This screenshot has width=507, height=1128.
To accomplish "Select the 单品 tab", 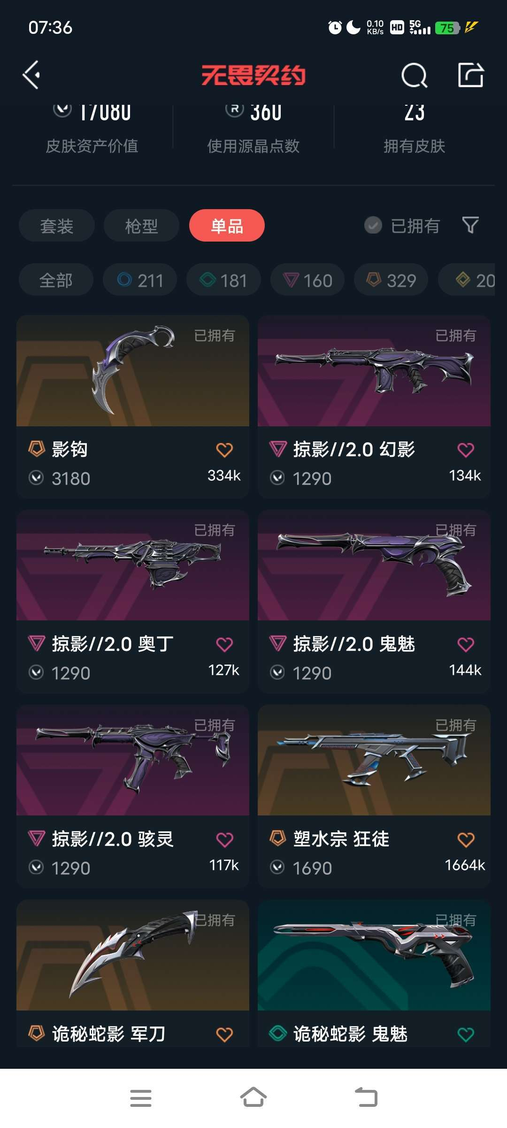I will pyautogui.click(x=227, y=226).
